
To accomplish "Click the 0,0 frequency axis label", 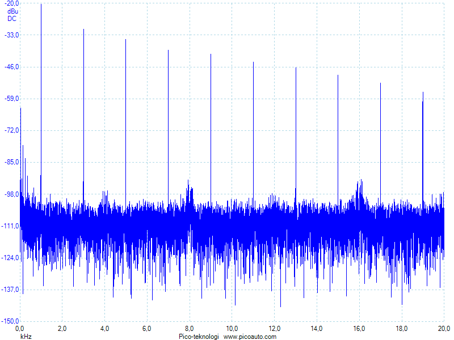I will coord(20,329).
